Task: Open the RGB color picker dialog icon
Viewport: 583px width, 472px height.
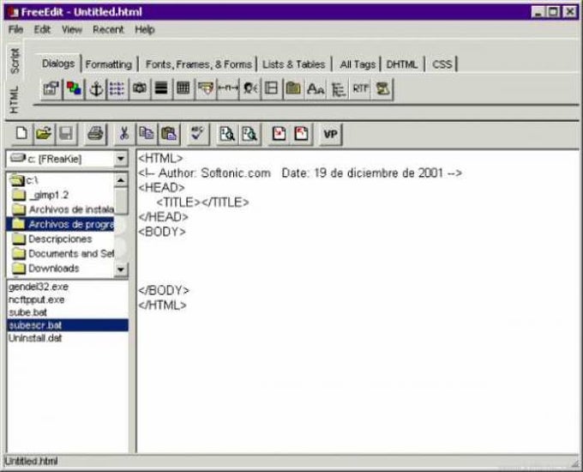Action: 74,89
